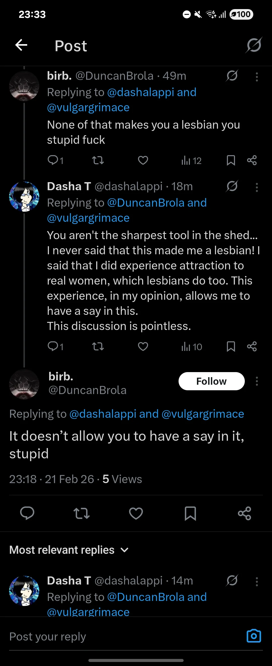Like birb.'s 49m reply
Screen dimensions: 272x666
143,160
